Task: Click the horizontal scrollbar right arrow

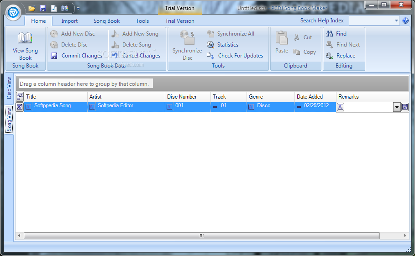Action: click(405, 235)
